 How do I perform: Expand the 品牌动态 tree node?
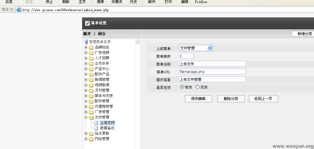86,48
